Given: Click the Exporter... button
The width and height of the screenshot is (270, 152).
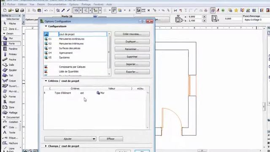Looking at the screenshot, I should 132,72.
